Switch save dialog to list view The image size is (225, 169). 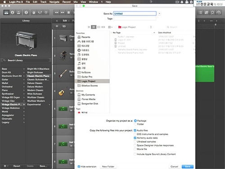[x=94, y=27]
